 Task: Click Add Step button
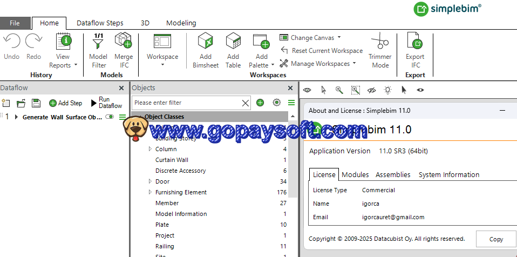(65, 103)
